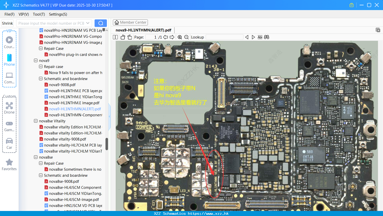Go to next page arrow

tap(172, 37)
